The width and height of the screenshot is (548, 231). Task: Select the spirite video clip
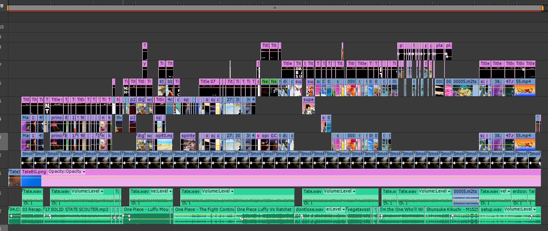pyautogui.click(x=188, y=141)
